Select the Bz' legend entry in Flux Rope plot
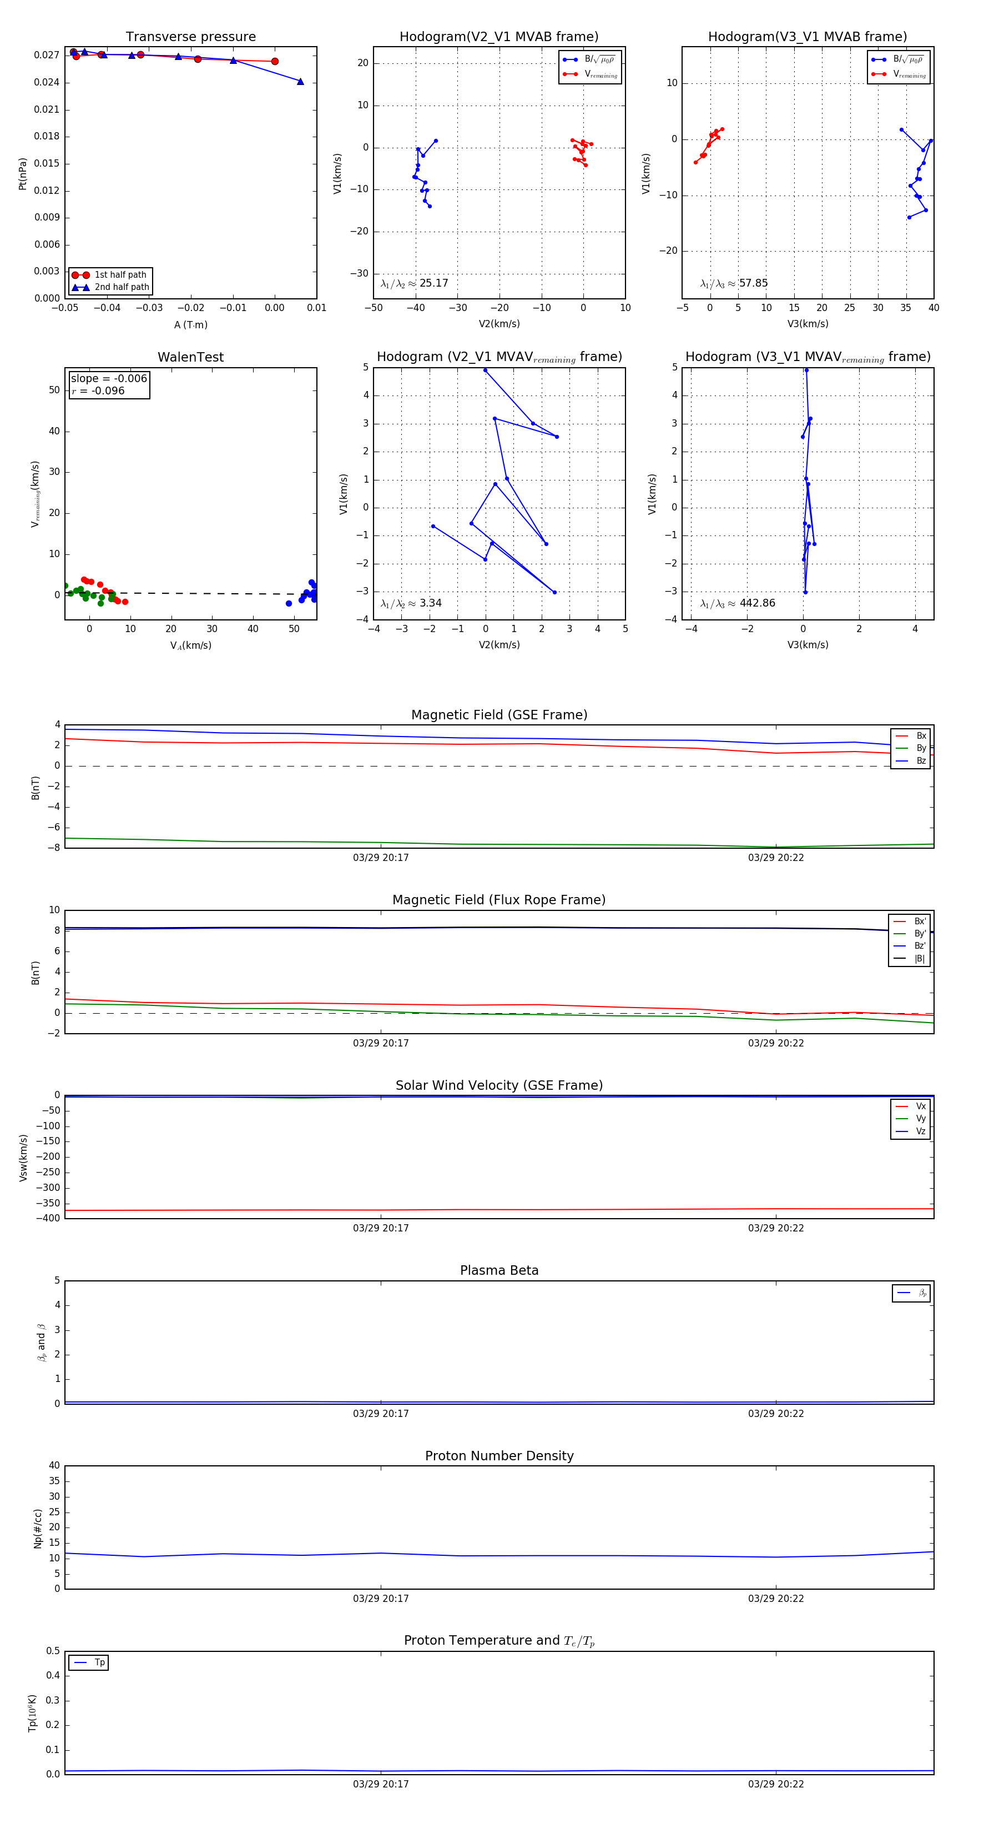999x1833 pixels. (910, 946)
